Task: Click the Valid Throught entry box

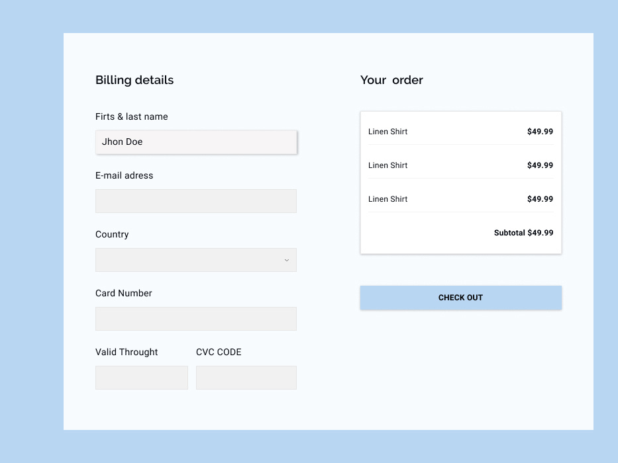Action: [141, 377]
